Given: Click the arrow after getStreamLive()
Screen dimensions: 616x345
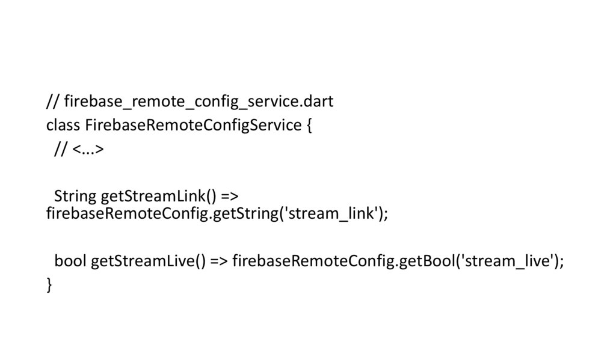Looking at the screenshot, I should tap(218, 261).
